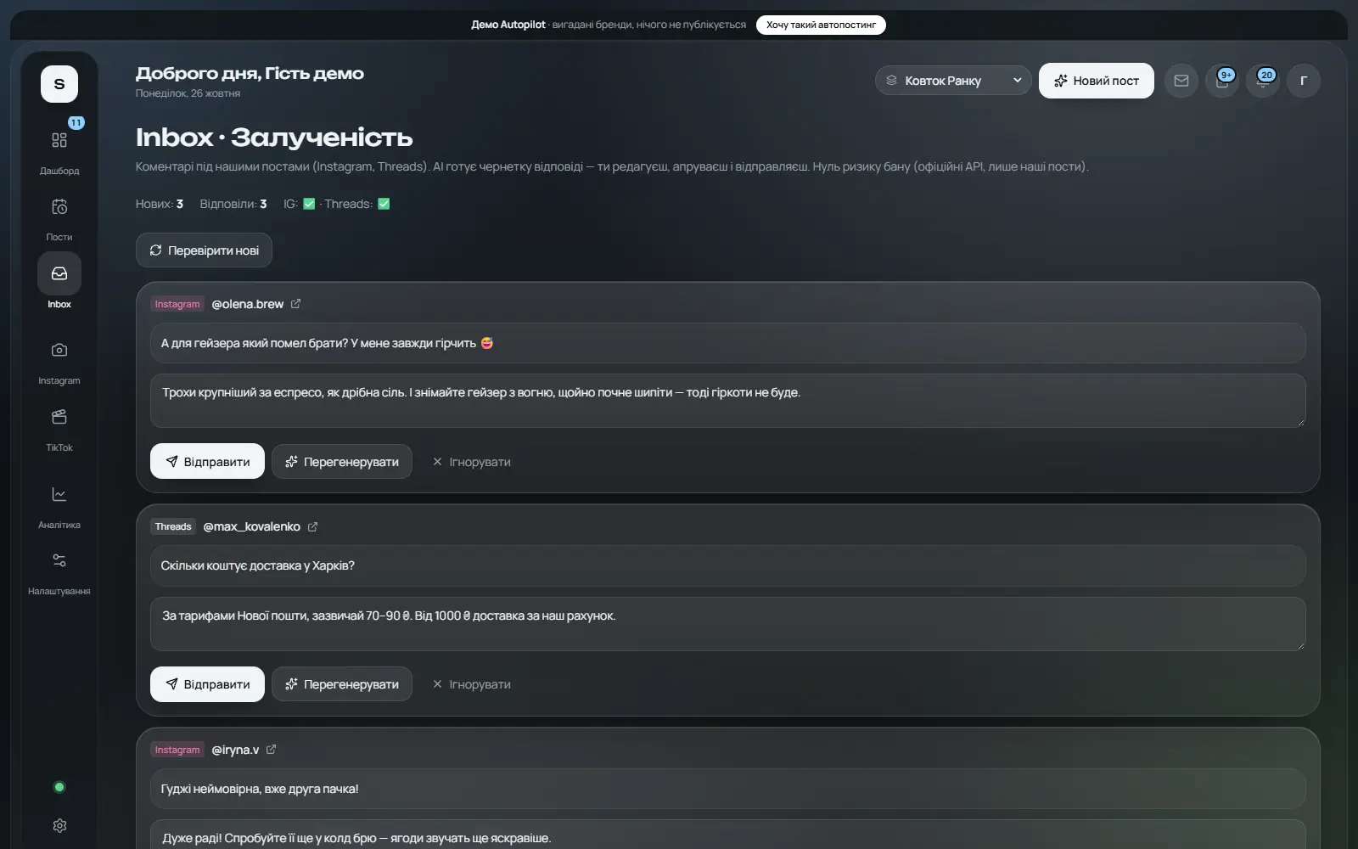1358x849 pixels.
Task: Expand the Ковток Ранку brand dropdown
Action: (953, 81)
